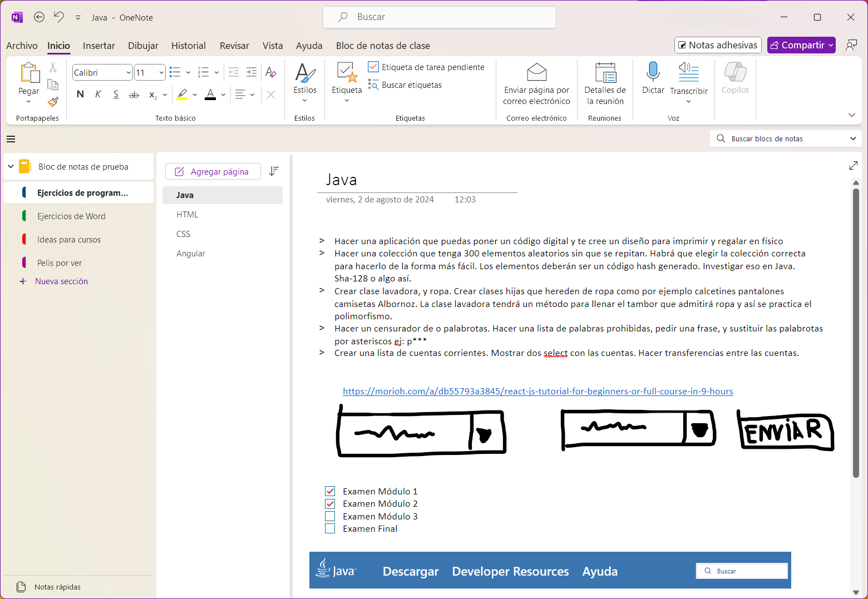Apply strikethrough formatting
Viewport: 868px width, 599px height.
click(x=134, y=95)
